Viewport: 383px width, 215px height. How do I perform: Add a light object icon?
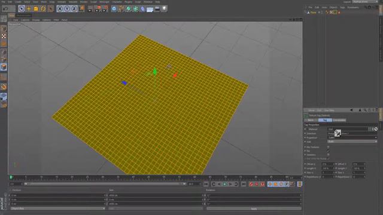[x=164, y=9]
